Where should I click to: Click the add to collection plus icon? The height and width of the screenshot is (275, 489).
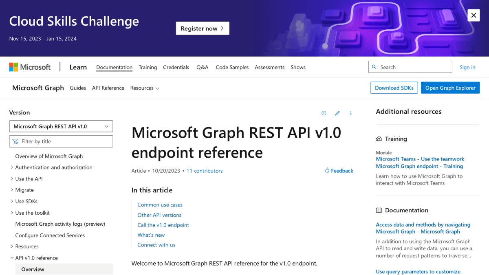click(x=324, y=113)
